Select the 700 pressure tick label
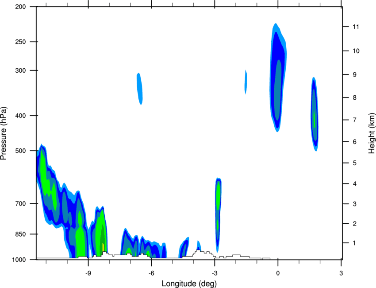The height and width of the screenshot is (288, 376). point(20,204)
